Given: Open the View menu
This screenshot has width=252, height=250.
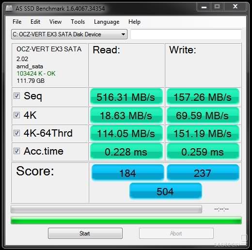Looking at the screenshot, I should pos(55,22).
